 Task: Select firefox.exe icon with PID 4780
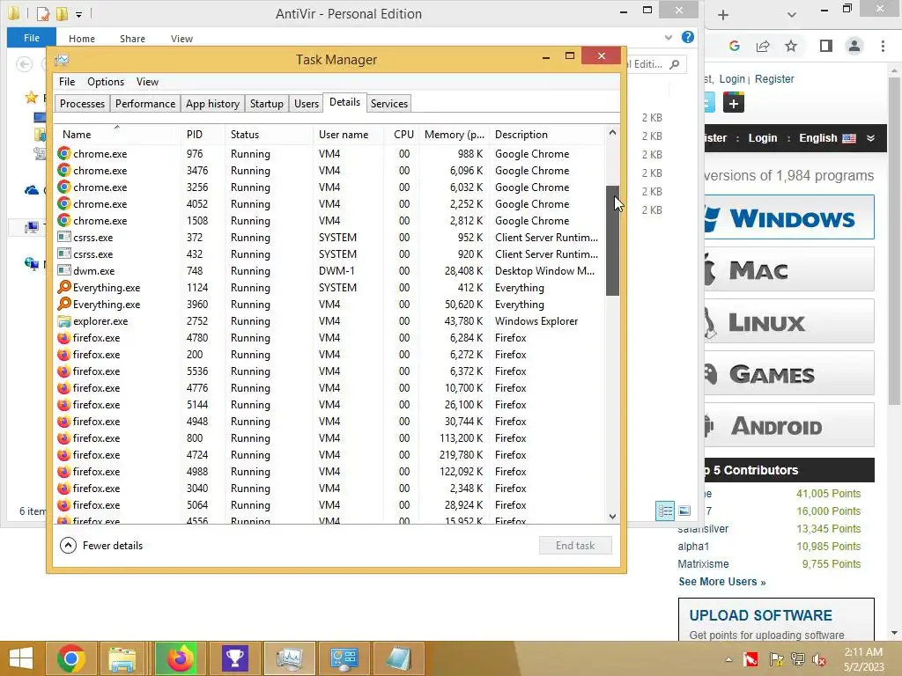tap(63, 337)
